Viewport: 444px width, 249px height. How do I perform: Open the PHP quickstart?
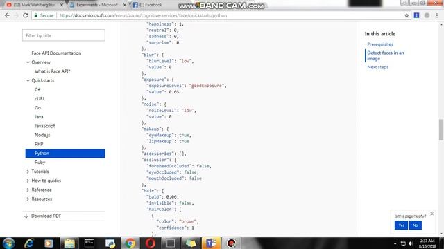pyautogui.click(x=39, y=144)
